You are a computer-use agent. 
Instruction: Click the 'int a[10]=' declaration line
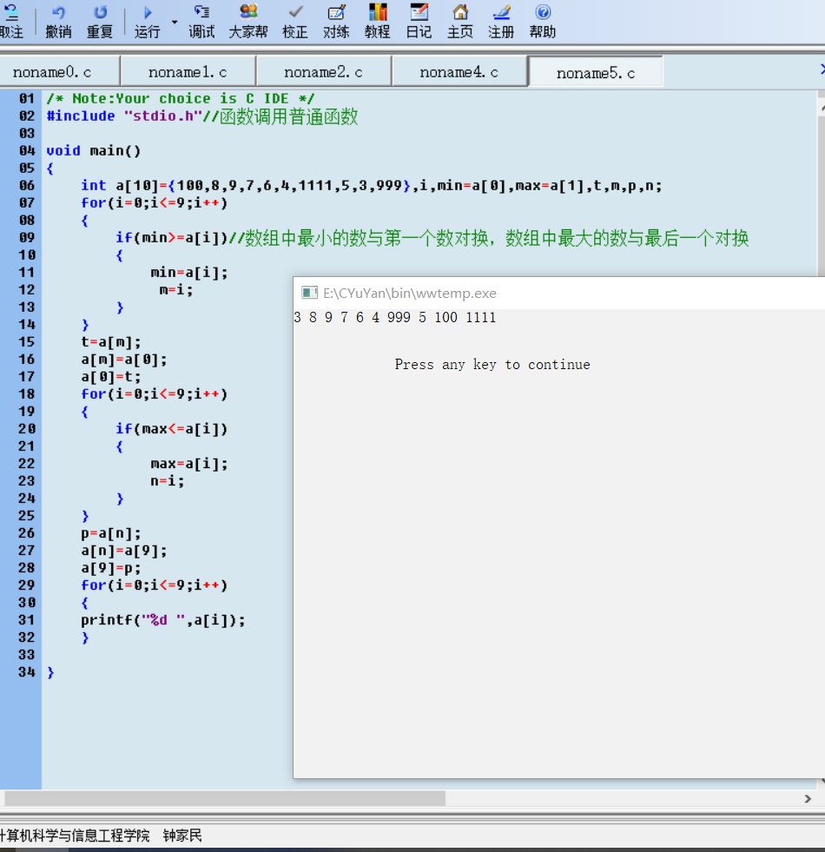tap(371, 185)
